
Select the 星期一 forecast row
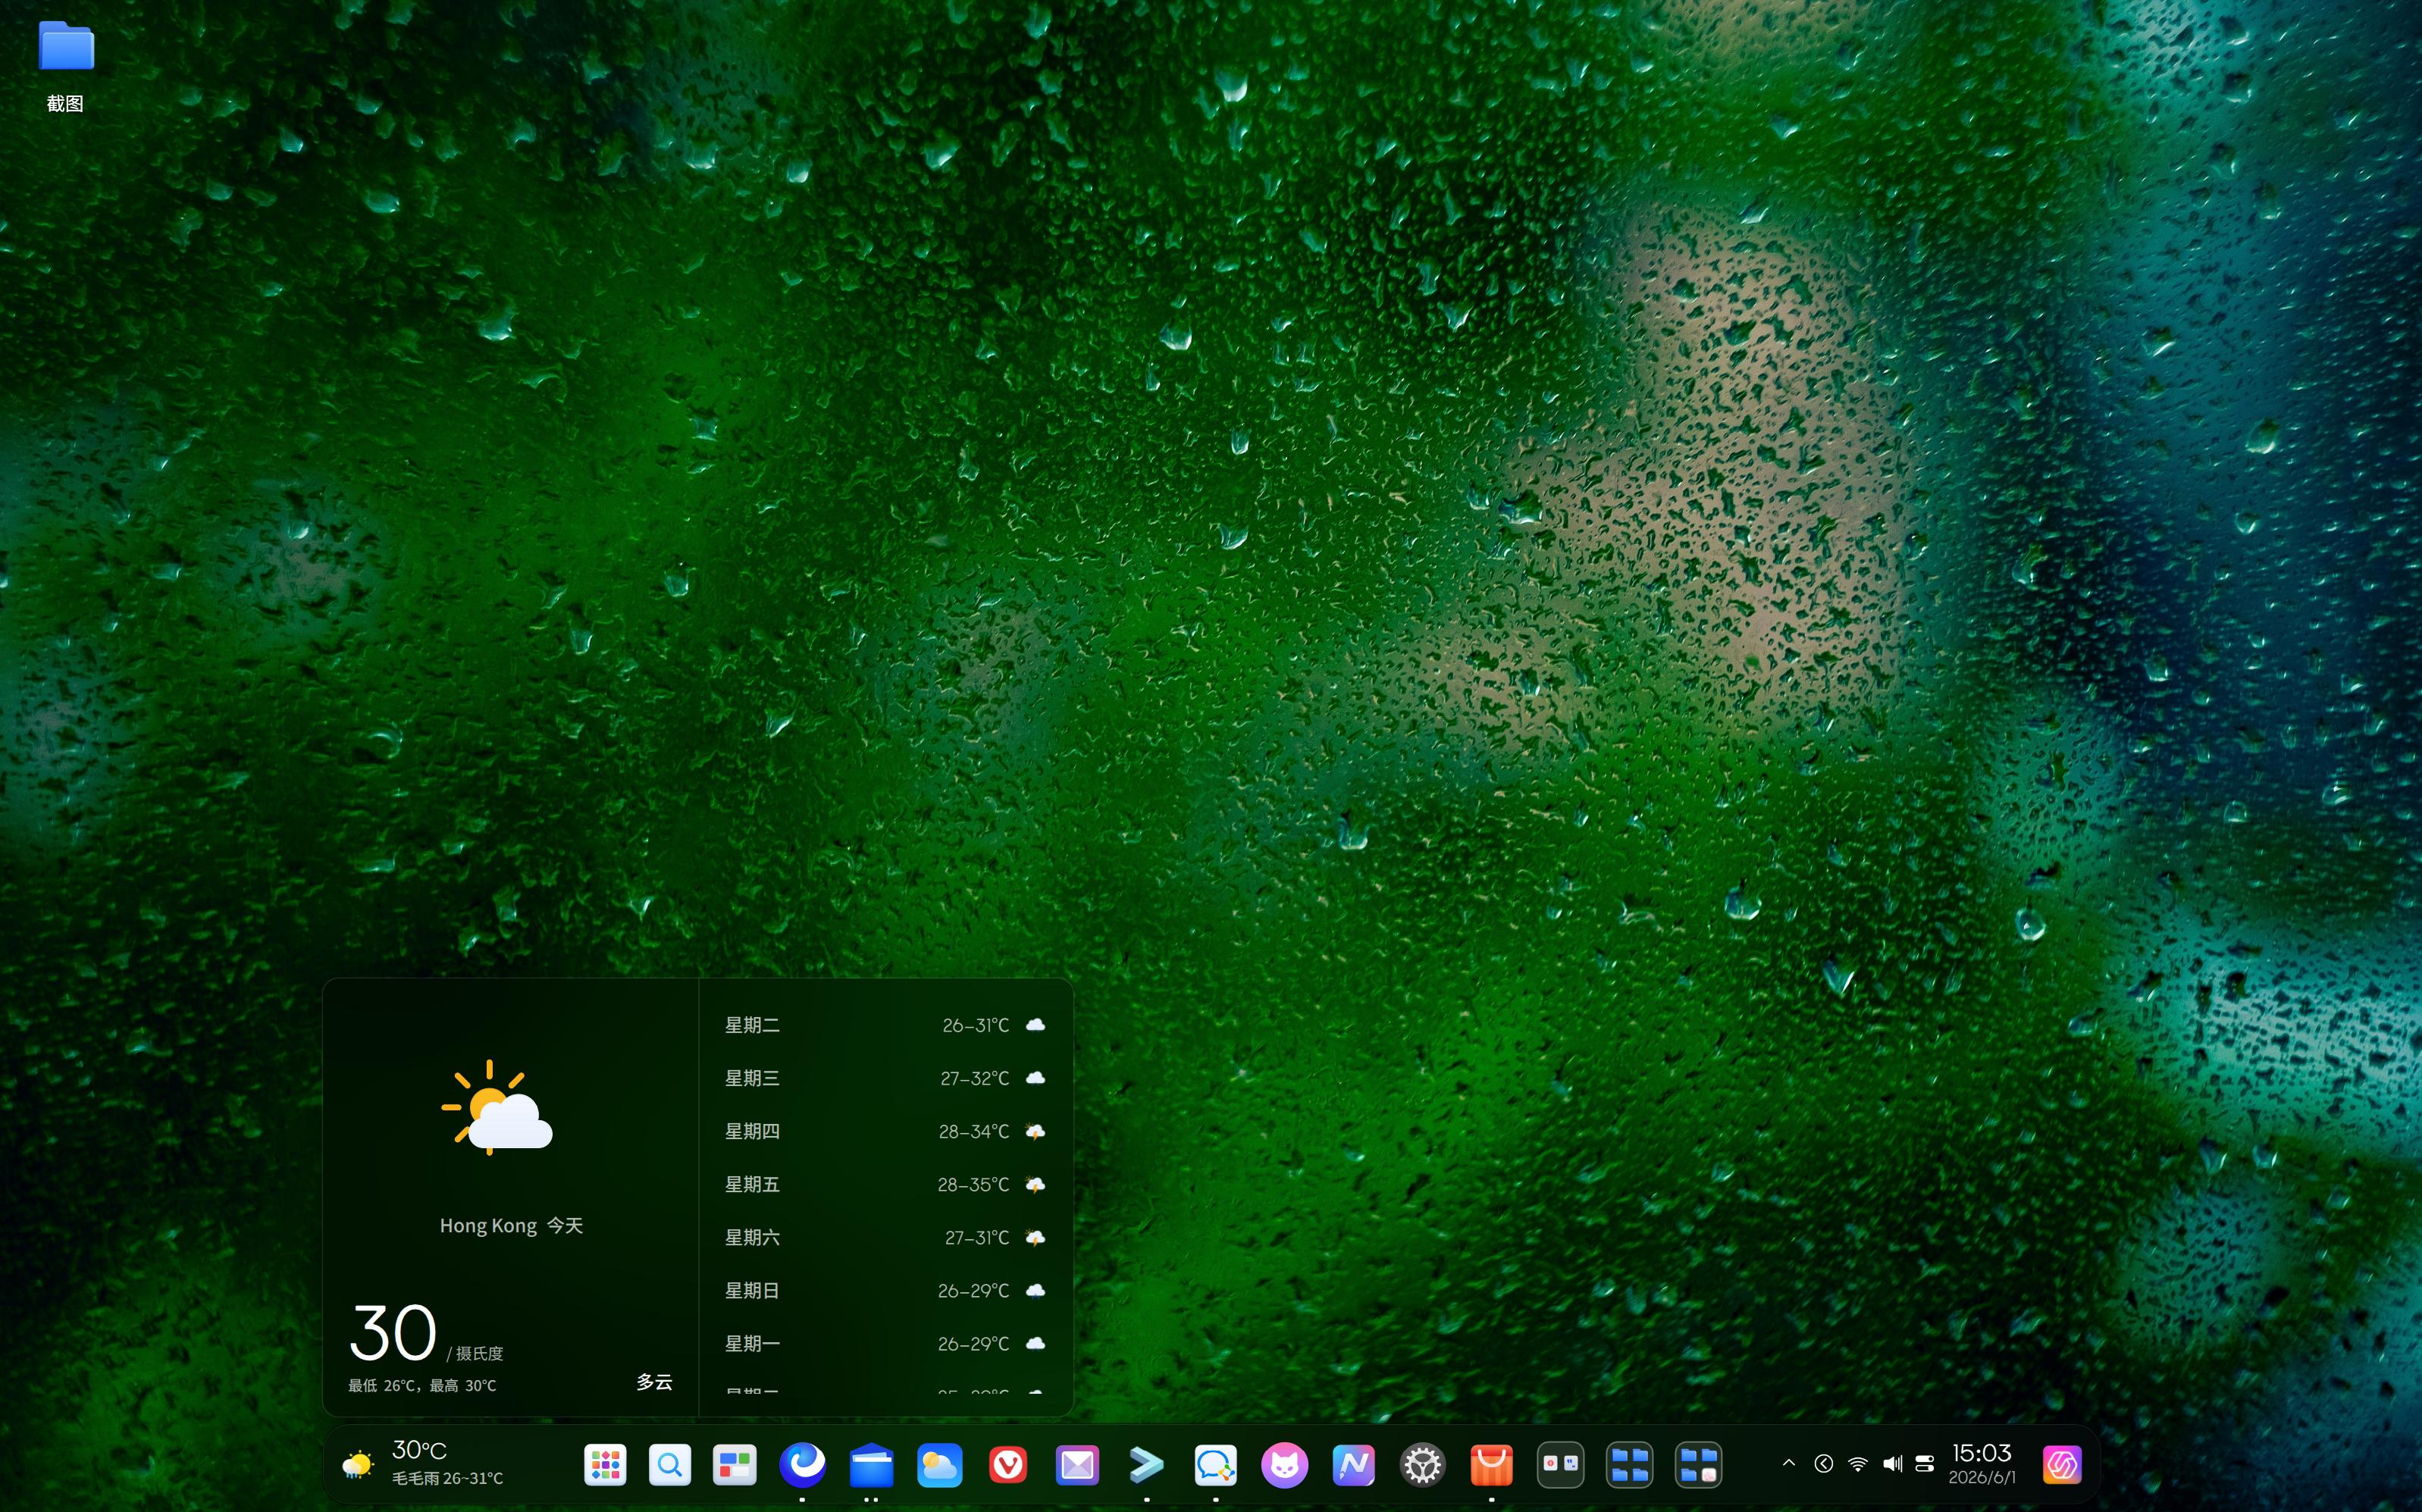[885, 1343]
